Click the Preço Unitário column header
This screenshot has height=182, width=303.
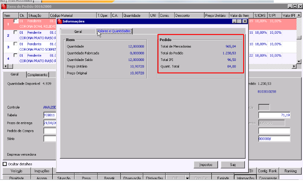217,16
